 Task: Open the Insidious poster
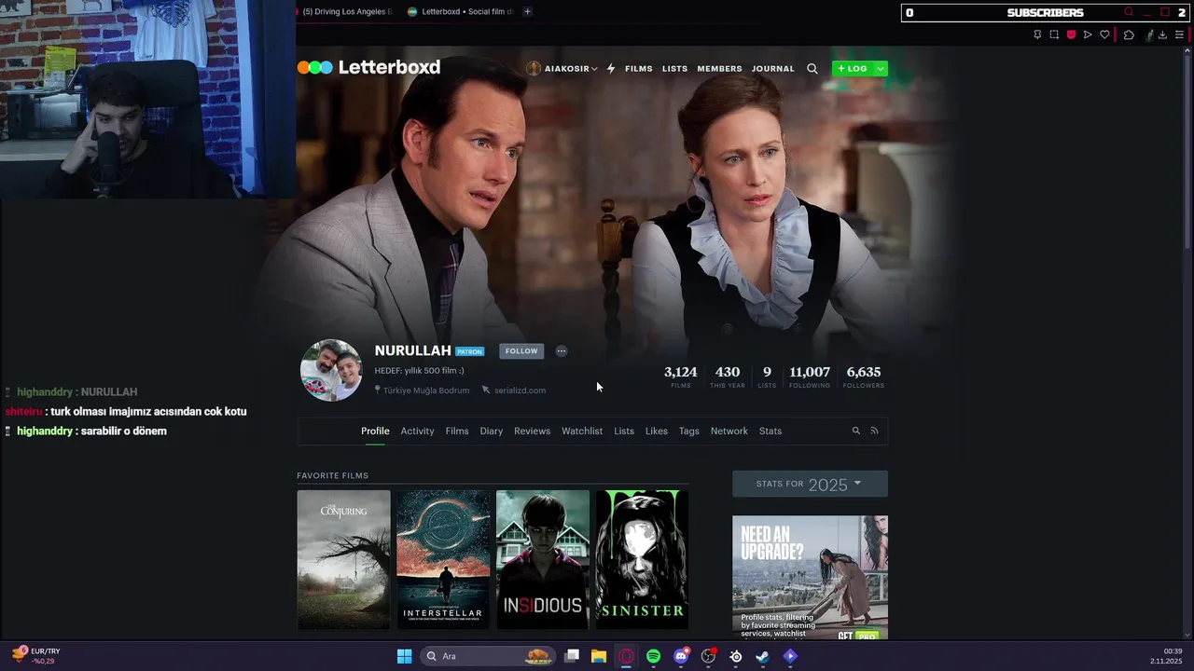point(543,560)
